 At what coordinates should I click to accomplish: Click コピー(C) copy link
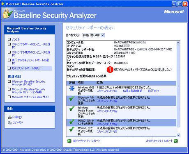[18, 122]
